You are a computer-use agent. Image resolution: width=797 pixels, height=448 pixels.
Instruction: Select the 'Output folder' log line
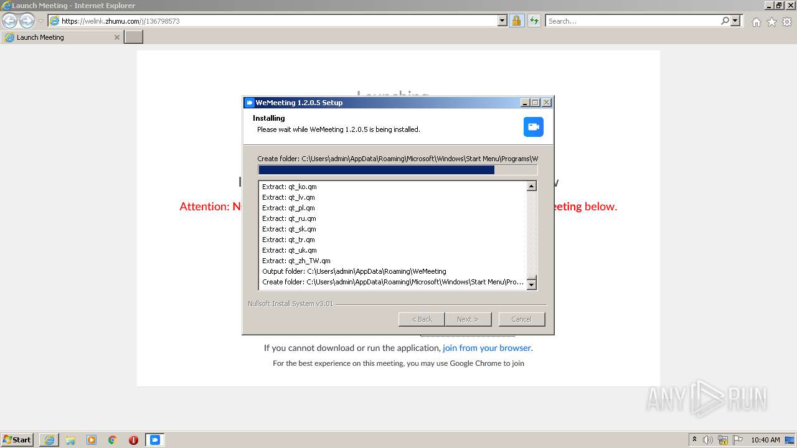[354, 271]
